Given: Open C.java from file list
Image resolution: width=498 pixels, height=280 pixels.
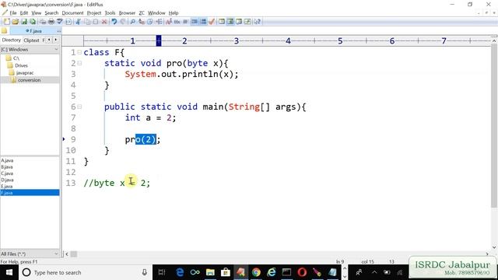Looking at the screenshot, I should click(x=7, y=173).
